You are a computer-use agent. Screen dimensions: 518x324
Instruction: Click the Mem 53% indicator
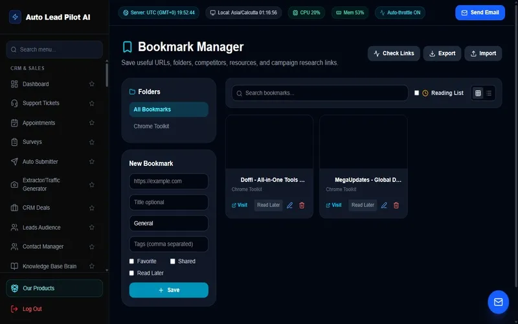tap(350, 12)
